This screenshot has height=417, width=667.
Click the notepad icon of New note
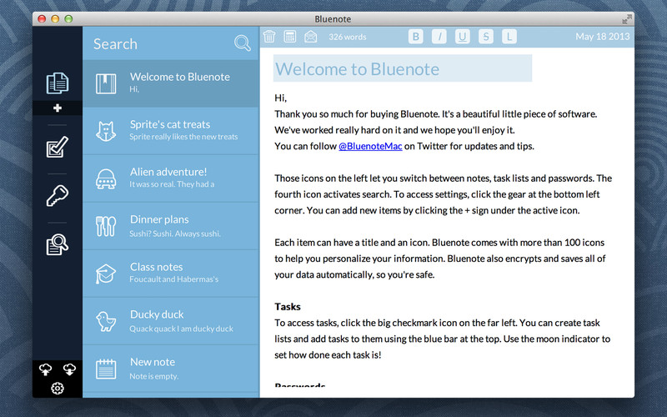point(106,369)
